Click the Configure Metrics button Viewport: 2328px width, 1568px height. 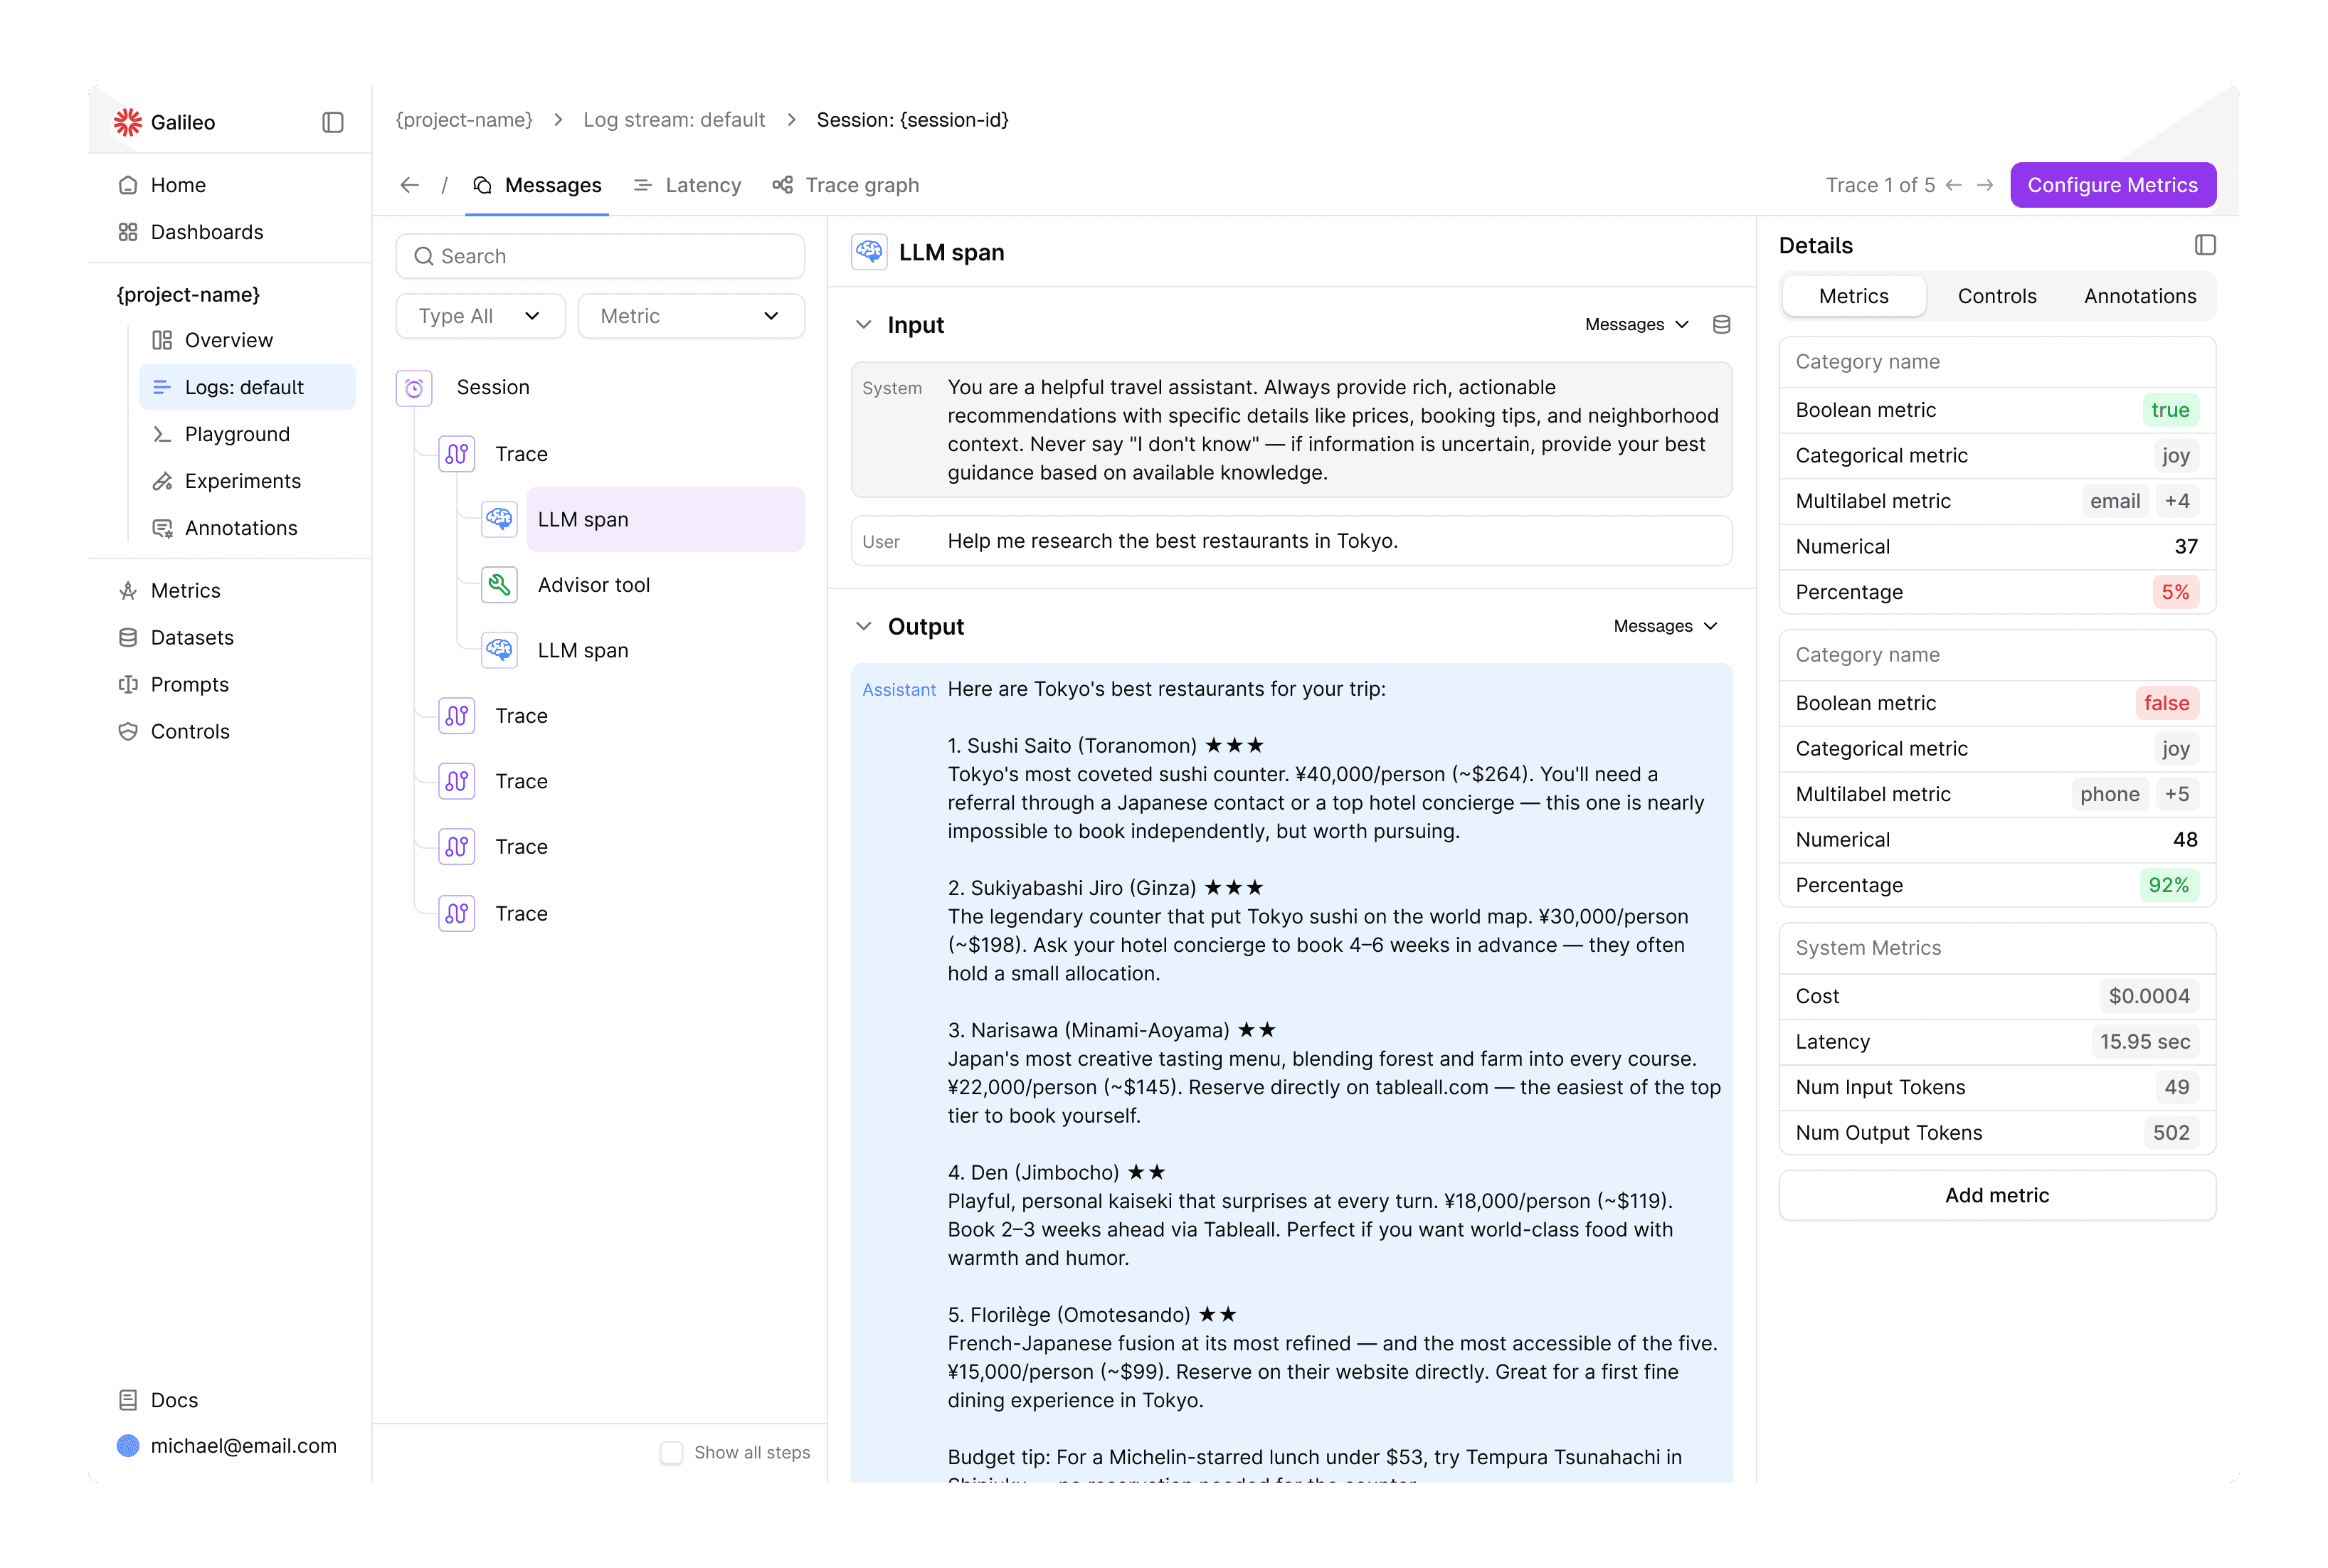point(2112,185)
